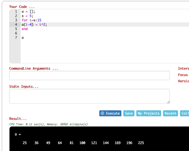This screenshot has width=189, height=151.
Task: Click the 'a =' output line
Action: tap(18, 134)
